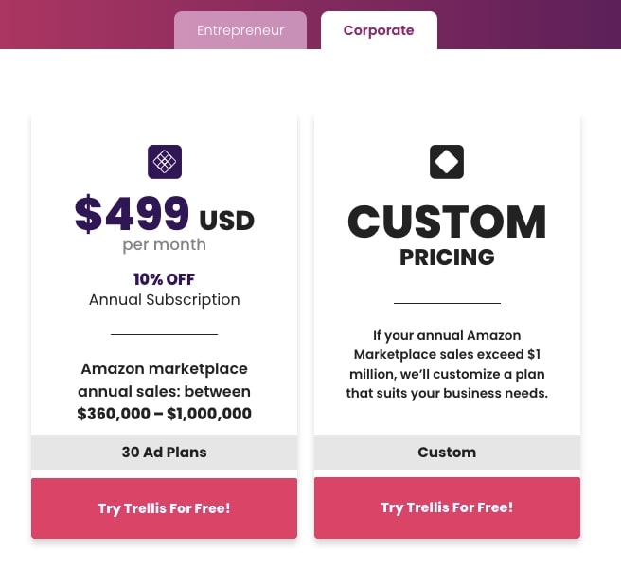The height and width of the screenshot is (569, 621).
Task: Click the USD currency label
Action: coord(227,221)
